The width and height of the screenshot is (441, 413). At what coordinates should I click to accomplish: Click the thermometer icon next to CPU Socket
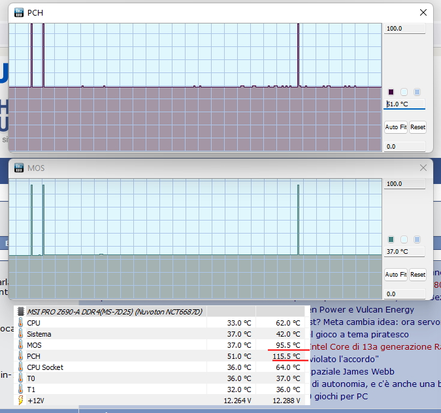pos(20,367)
